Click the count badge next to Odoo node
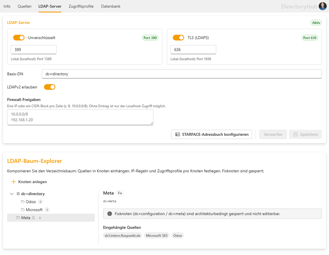This screenshot has height=255, width=329. [x=40, y=202]
